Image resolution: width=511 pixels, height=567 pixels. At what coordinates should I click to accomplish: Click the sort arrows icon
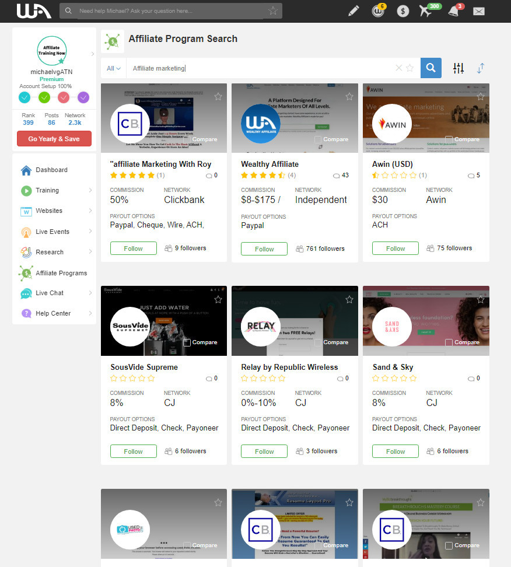[481, 68]
